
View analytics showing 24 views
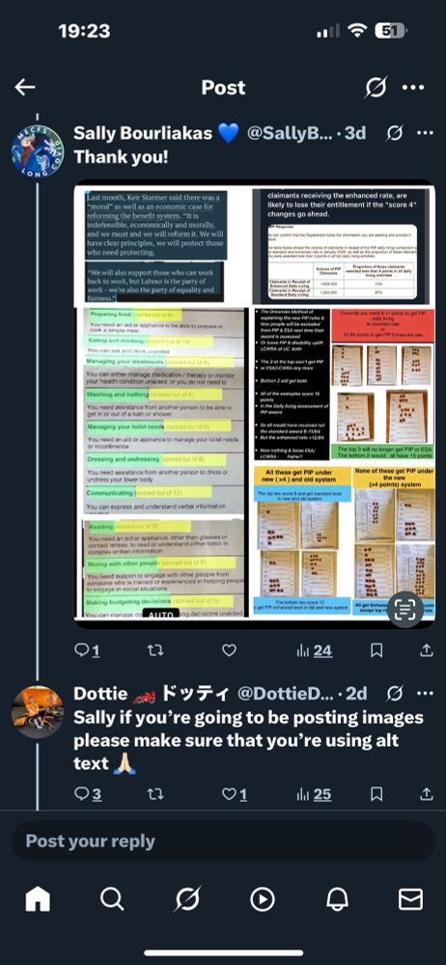click(x=314, y=649)
